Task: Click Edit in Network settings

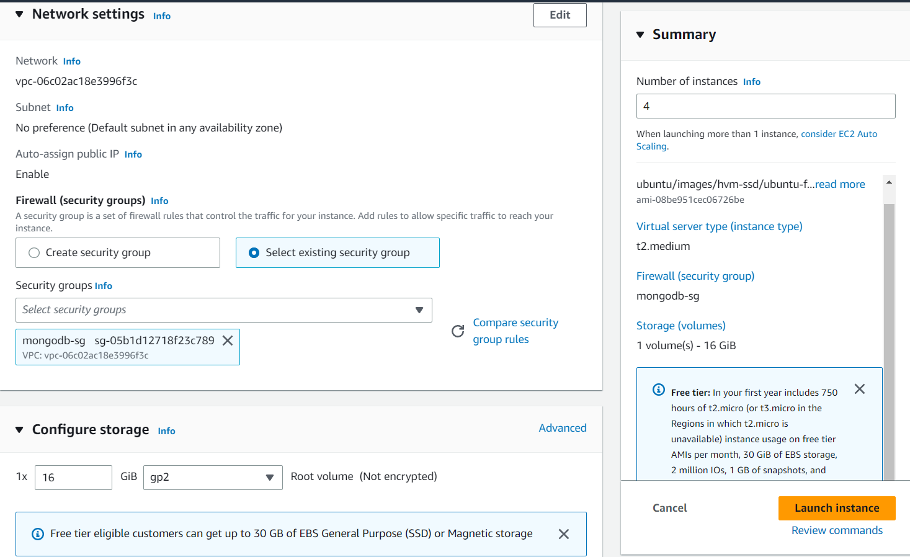Action: pyautogui.click(x=560, y=15)
